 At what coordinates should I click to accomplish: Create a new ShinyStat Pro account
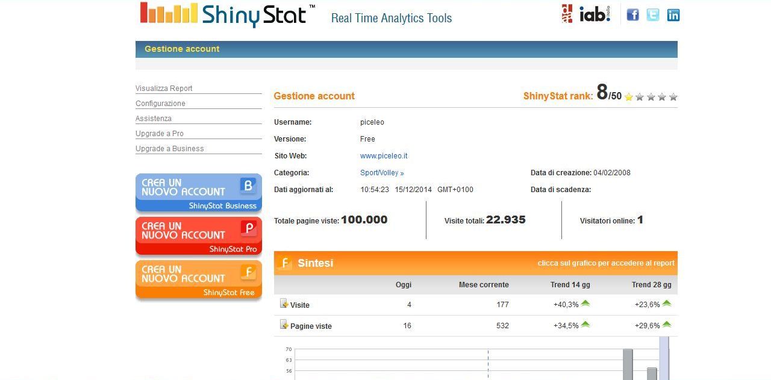(199, 236)
